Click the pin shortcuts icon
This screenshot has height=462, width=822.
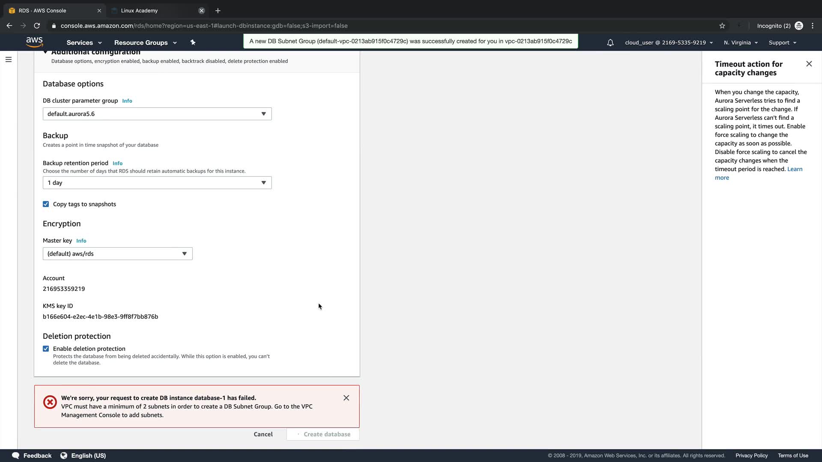click(193, 42)
